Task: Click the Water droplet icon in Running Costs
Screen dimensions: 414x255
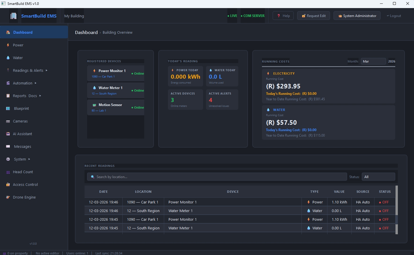Action: point(268,110)
